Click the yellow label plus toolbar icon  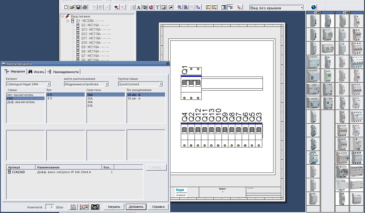(x=214, y=7)
